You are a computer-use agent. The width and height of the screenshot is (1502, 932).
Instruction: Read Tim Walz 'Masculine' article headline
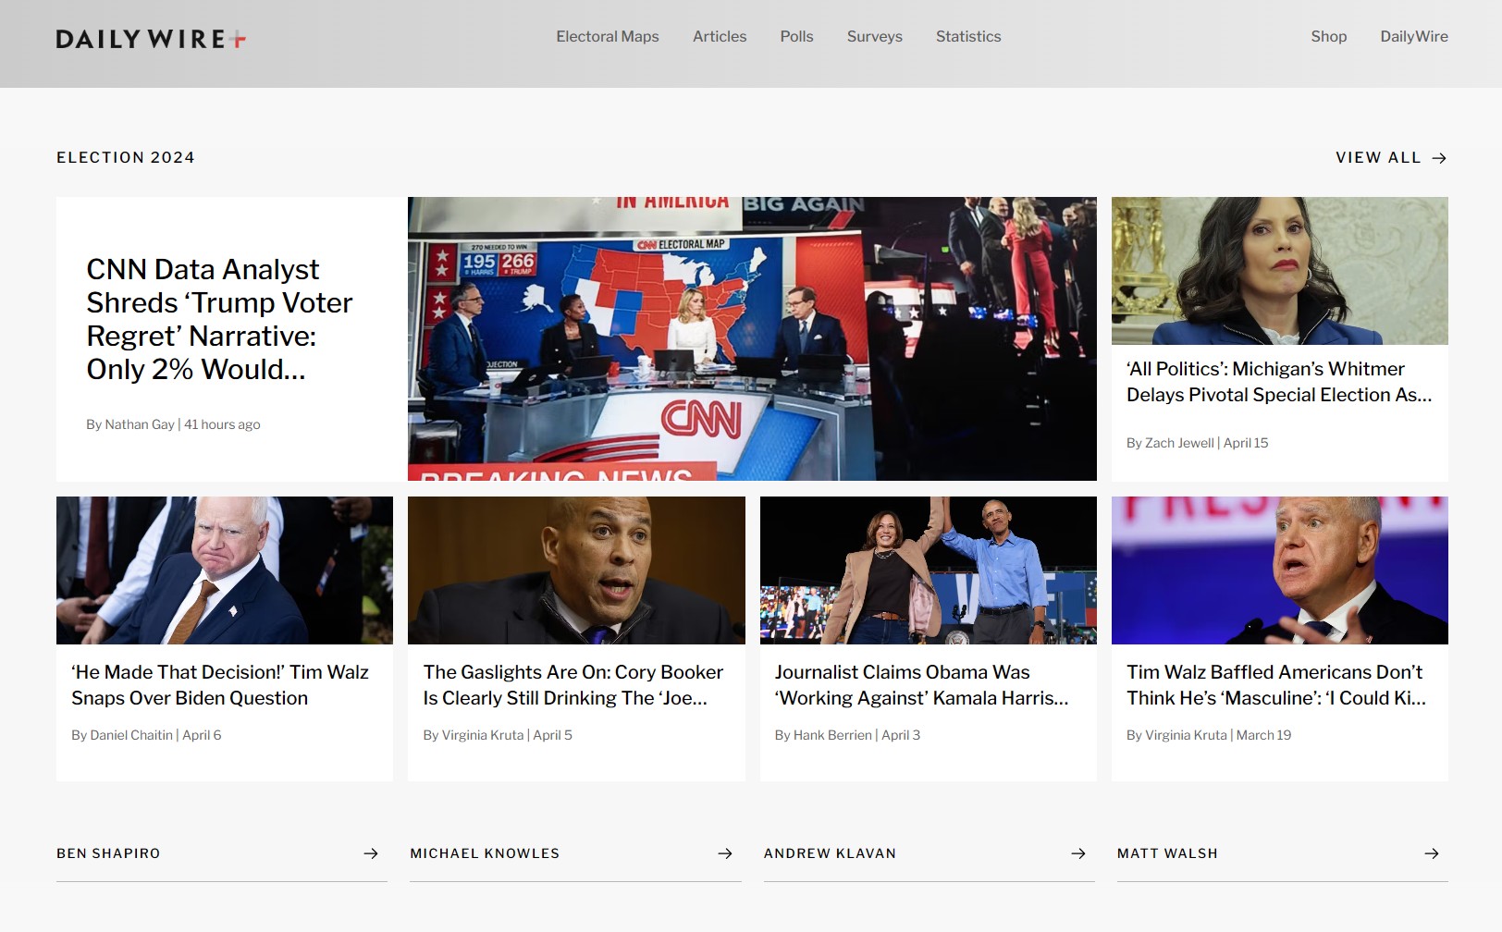(x=1275, y=685)
